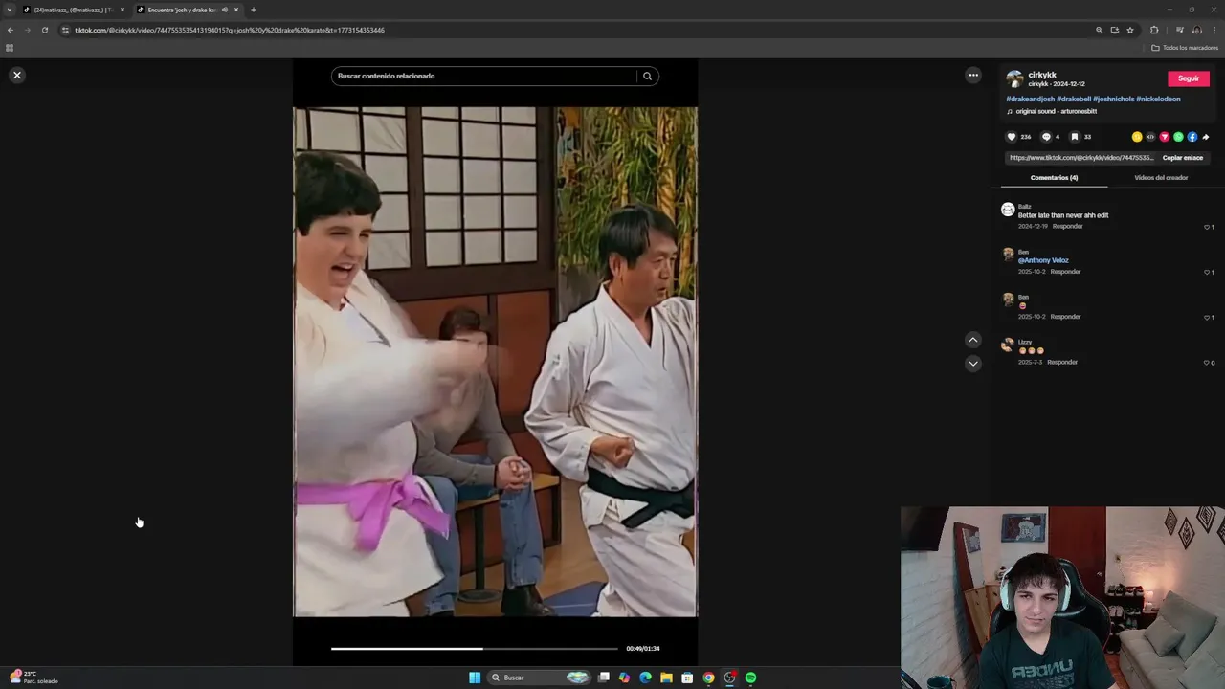Mute the audio-playing tab speaker icon
The image size is (1225, 689).
coord(225,10)
